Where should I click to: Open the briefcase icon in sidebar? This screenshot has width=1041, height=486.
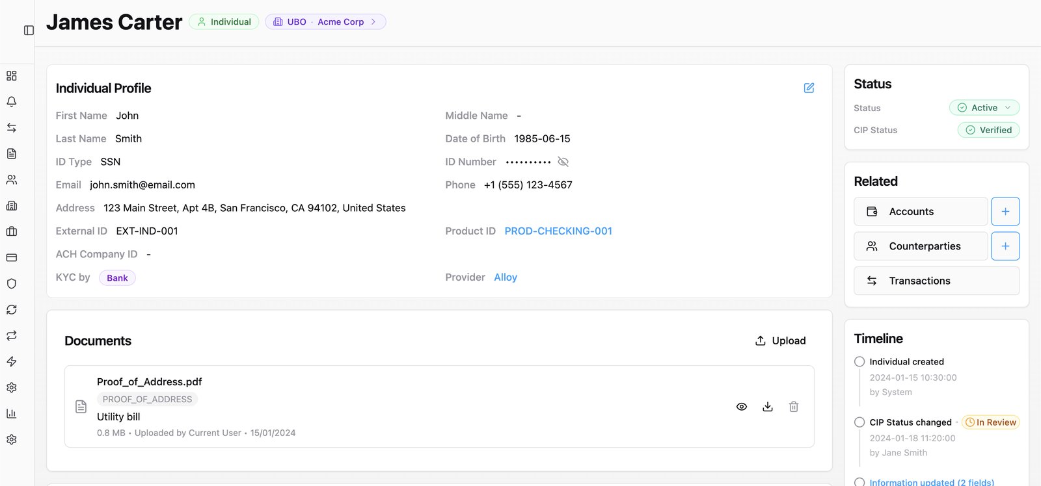(x=12, y=232)
